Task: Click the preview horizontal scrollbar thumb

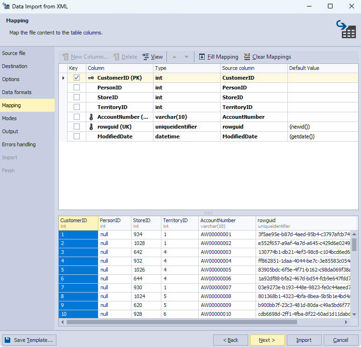Action: [x=181, y=322]
